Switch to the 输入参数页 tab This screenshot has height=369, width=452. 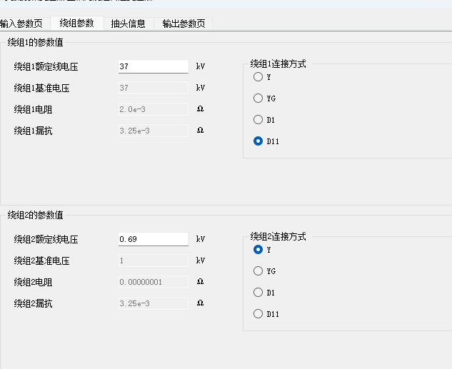pyautogui.click(x=23, y=24)
